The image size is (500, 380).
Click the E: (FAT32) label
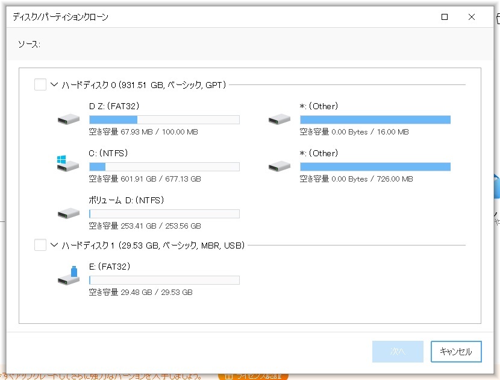click(110, 267)
